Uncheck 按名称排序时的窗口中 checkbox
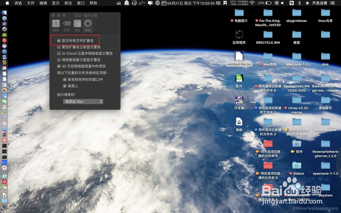This screenshot has width=341, height=213. pos(64,79)
